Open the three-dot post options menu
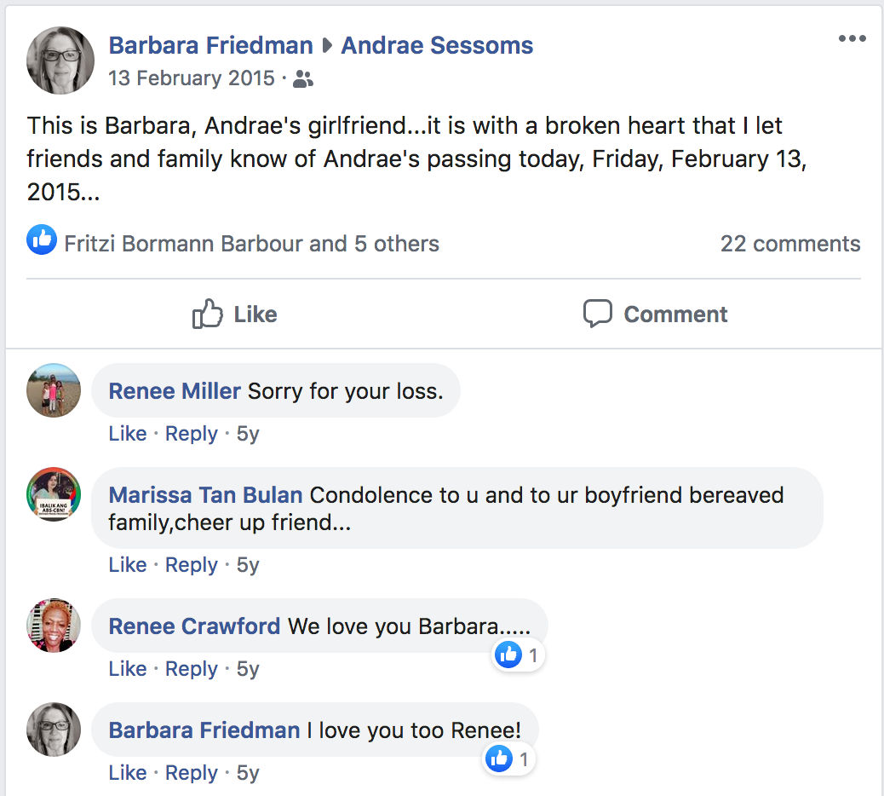 click(x=852, y=39)
